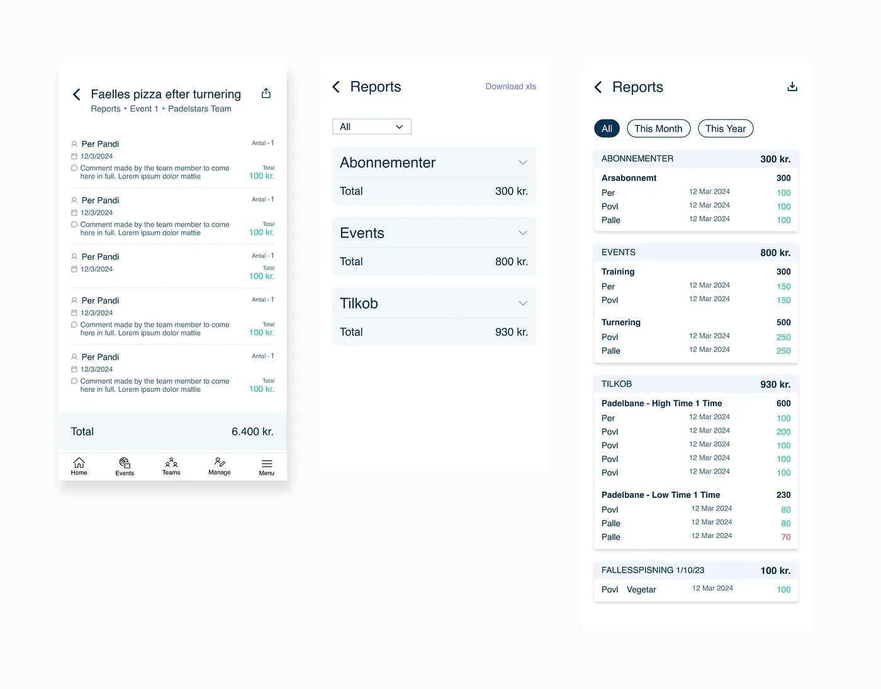881x689 pixels.
Task: Open Teams in the bottom navigation
Action: 171,466
